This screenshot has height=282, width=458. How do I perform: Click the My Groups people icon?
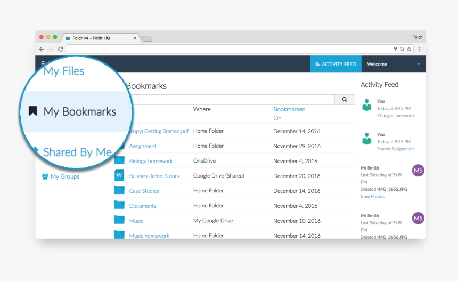(45, 176)
